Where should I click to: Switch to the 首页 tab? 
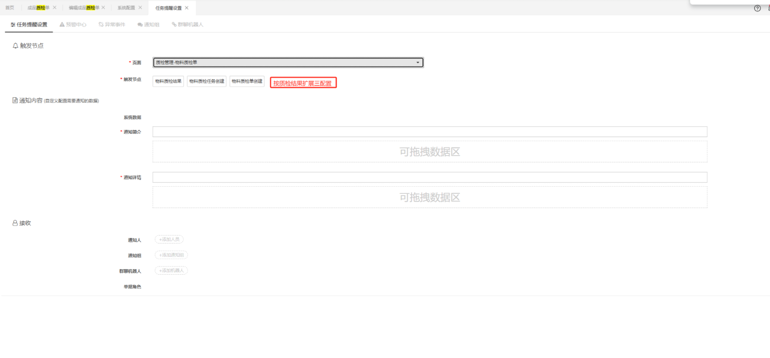[x=9, y=8]
